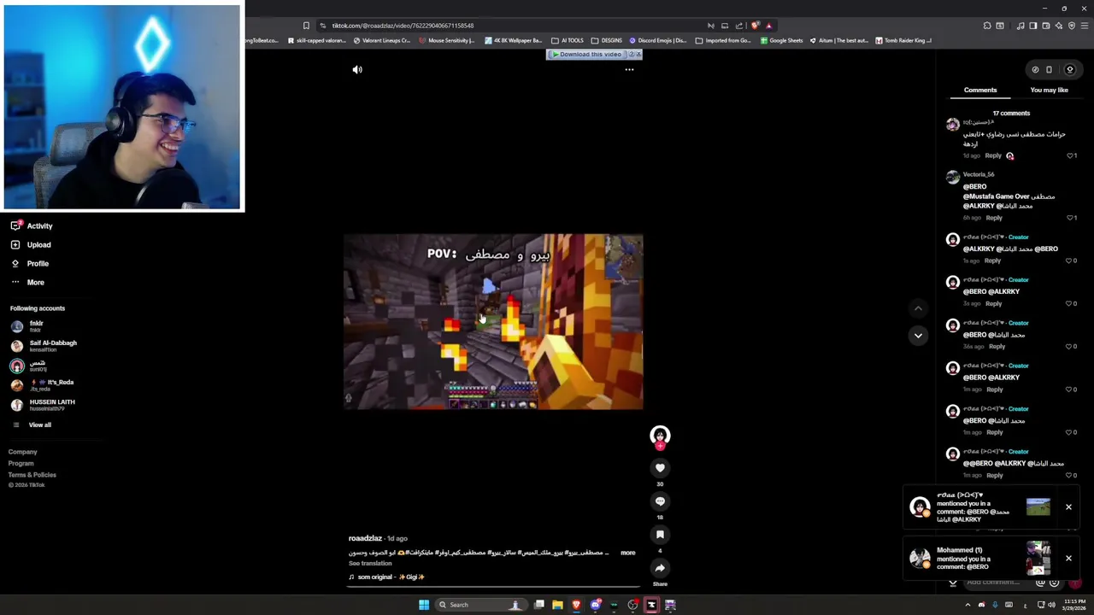
Task: Click See translation under the caption
Action: click(370, 564)
